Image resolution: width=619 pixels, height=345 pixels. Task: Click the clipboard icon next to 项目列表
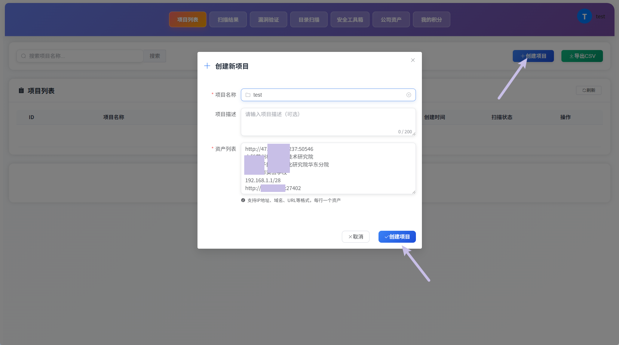[x=21, y=91]
